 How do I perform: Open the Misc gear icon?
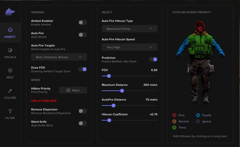(x=10, y=70)
